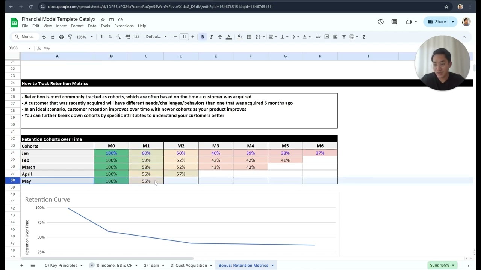This screenshot has width=481, height=270.
Task: Decrease decimal places
Action: (x=119, y=37)
